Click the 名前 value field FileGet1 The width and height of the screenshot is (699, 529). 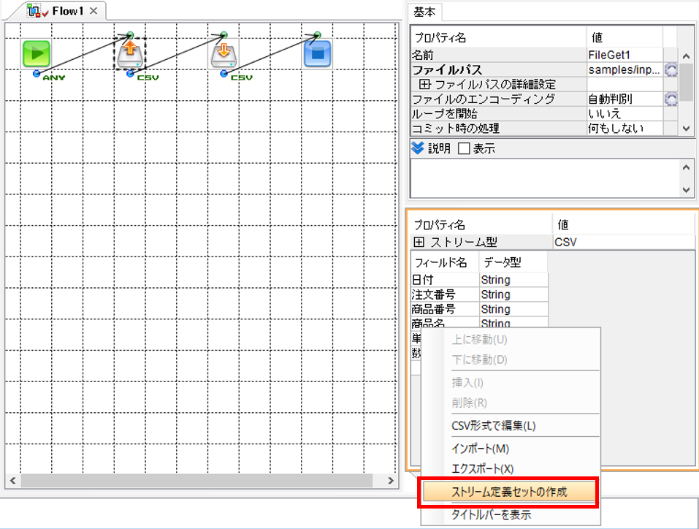625,55
